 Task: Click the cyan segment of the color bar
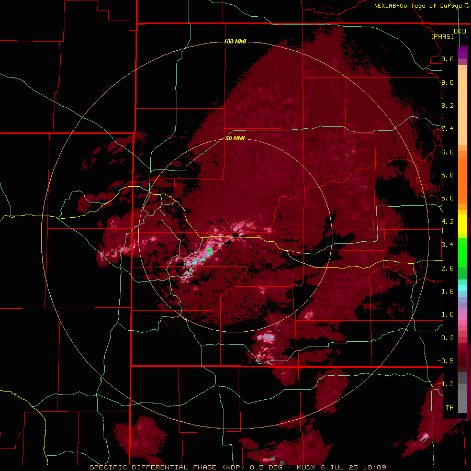tap(462, 288)
